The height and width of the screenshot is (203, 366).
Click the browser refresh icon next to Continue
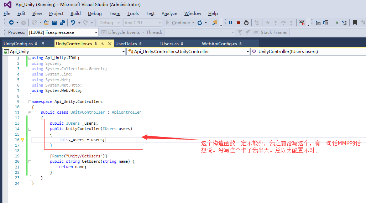tap(200, 23)
